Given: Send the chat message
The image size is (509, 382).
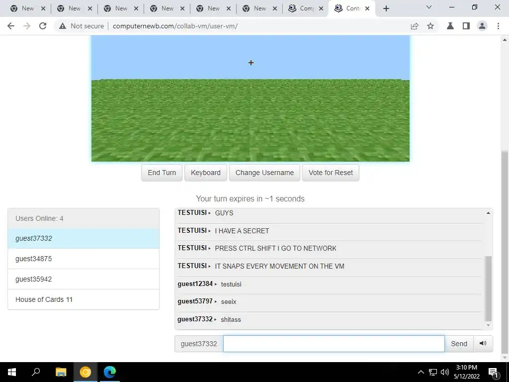Looking at the screenshot, I should pos(459,344).
